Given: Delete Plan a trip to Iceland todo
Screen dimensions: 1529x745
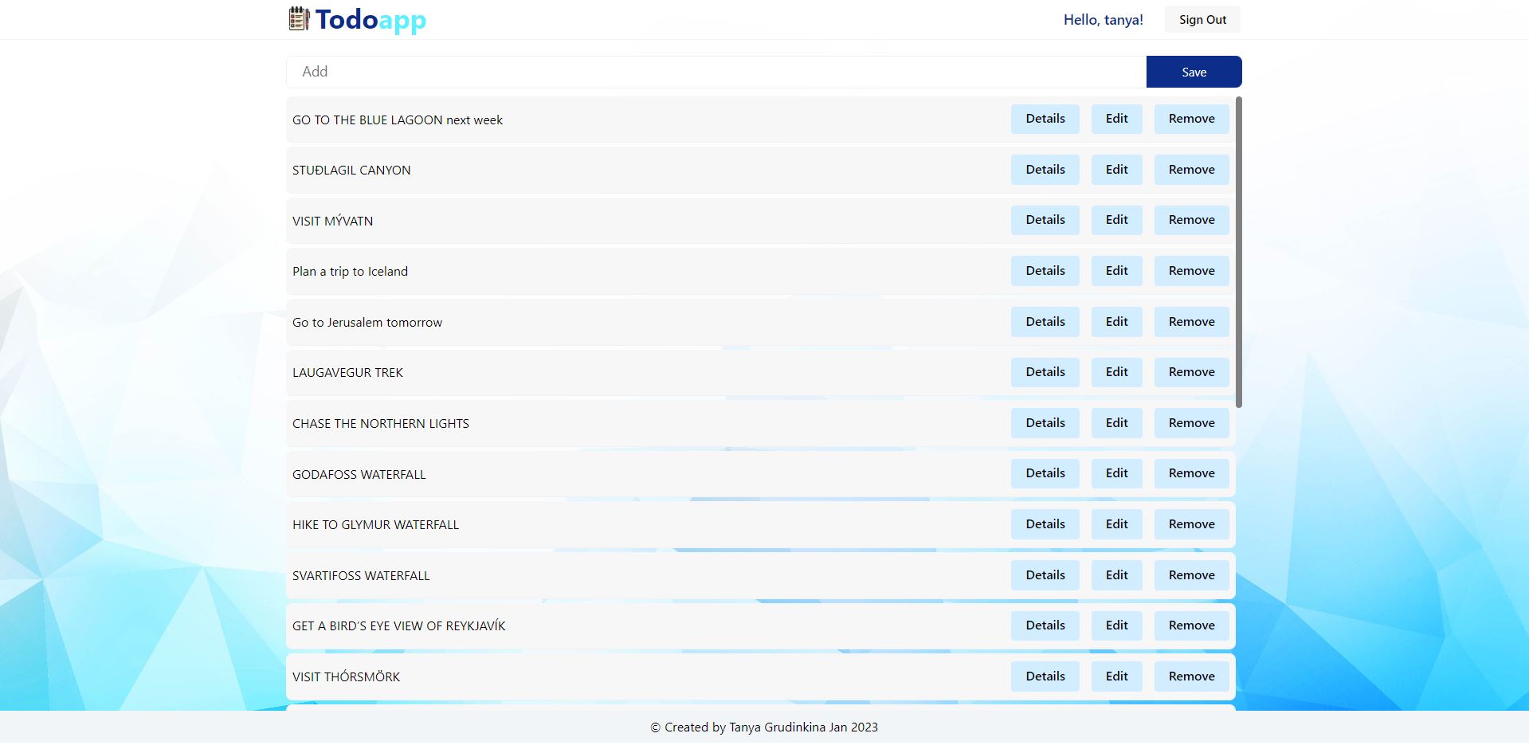Looking at the screenshot, I should [1191, 271].
